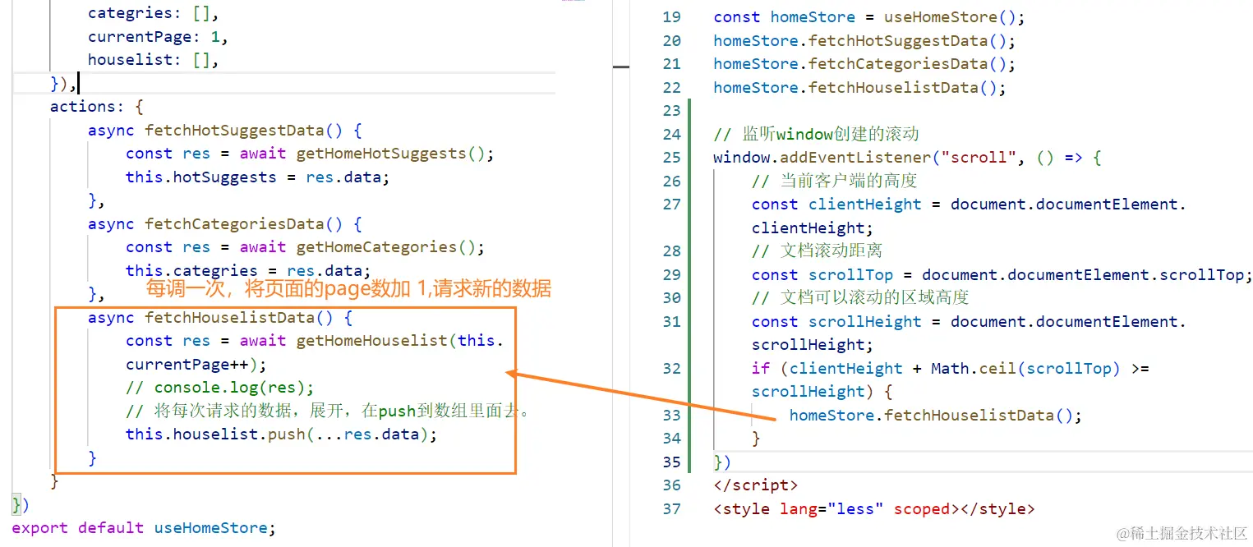
Task: Click 'homeStore.fetchCategoriesData();' call
Action: (x=864, y=64)
